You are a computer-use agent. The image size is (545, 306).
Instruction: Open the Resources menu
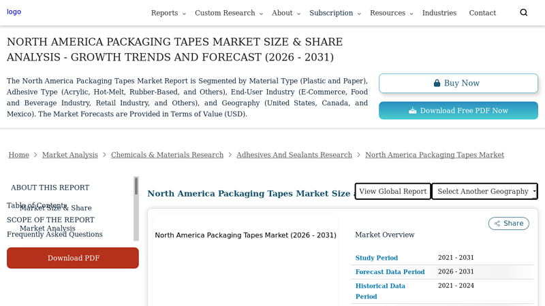click(x=388, y=13)
